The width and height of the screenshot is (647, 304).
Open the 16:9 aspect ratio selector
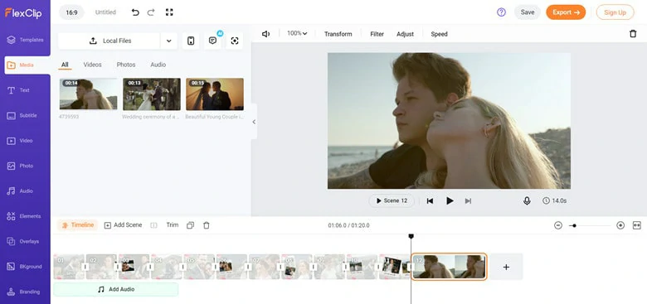pyautogui.click(x=72, y=12)
